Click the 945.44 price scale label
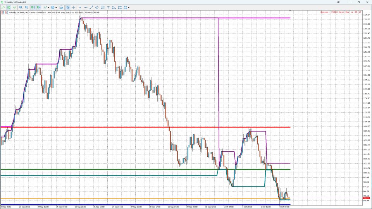The width and height of the screenshot is (372, 209). [367, 201]
